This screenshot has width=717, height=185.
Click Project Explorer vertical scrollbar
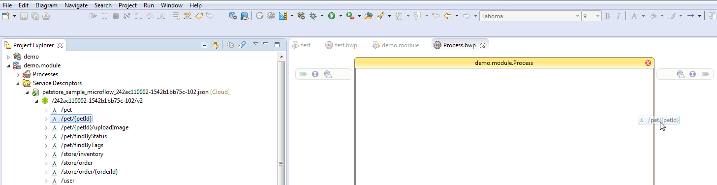(281, 118)
